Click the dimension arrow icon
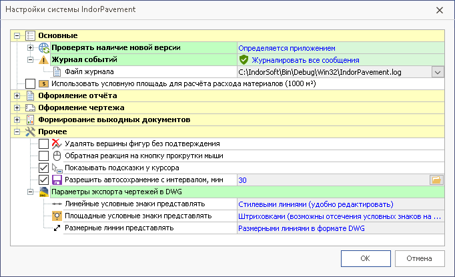The height and width of the screenshot is (277, 455). (57, 228)
